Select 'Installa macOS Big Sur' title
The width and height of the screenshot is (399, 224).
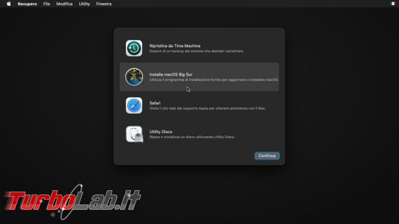[x=171, y=74]
